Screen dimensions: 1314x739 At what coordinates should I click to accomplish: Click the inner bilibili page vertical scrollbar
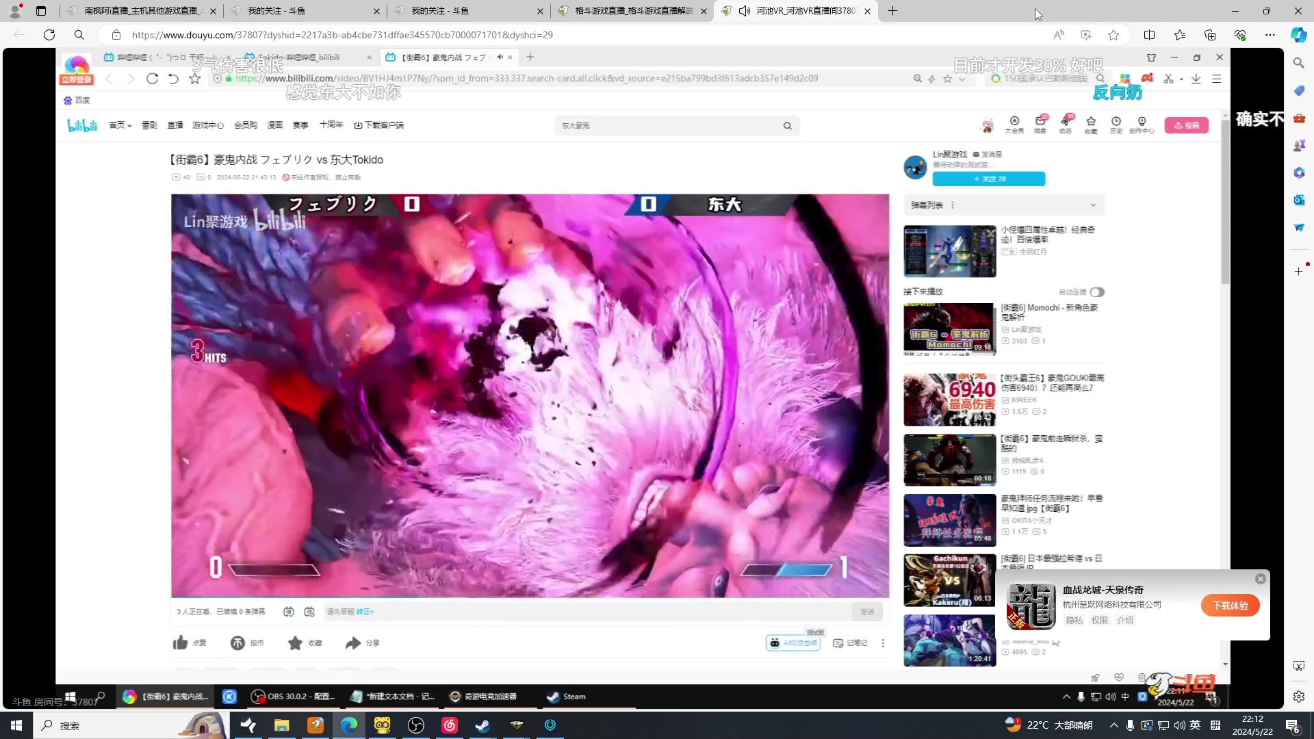(x=1225, y=202)
